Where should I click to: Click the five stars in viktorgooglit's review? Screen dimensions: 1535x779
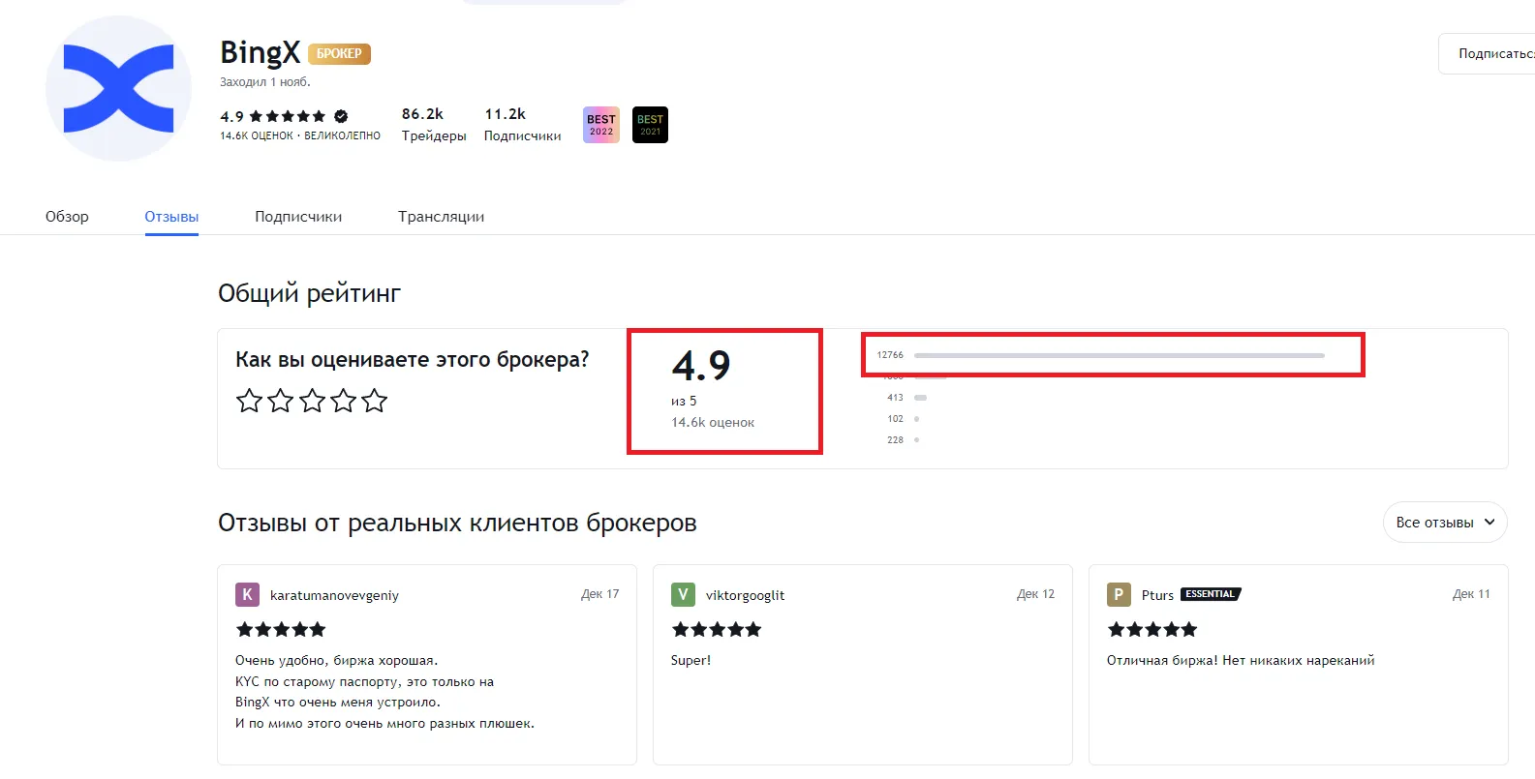click(x=717, y=630)
